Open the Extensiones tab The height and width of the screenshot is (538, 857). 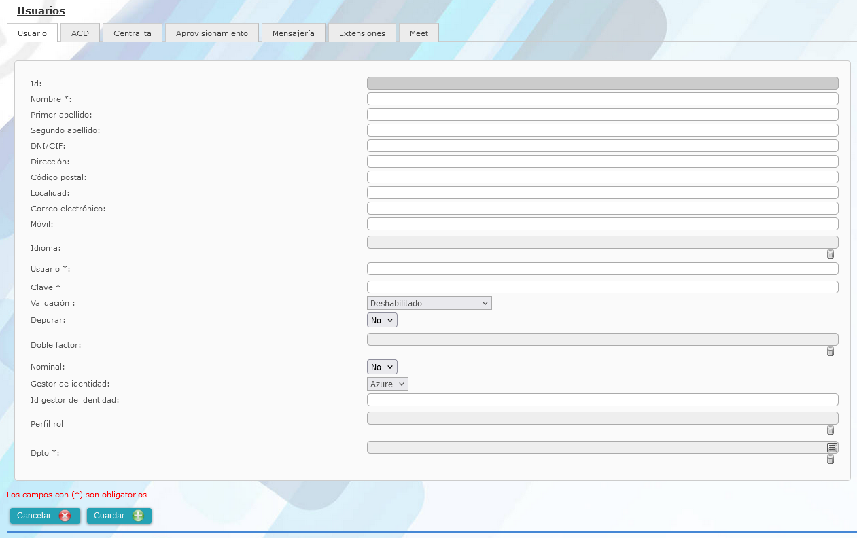tap(362, 33)
